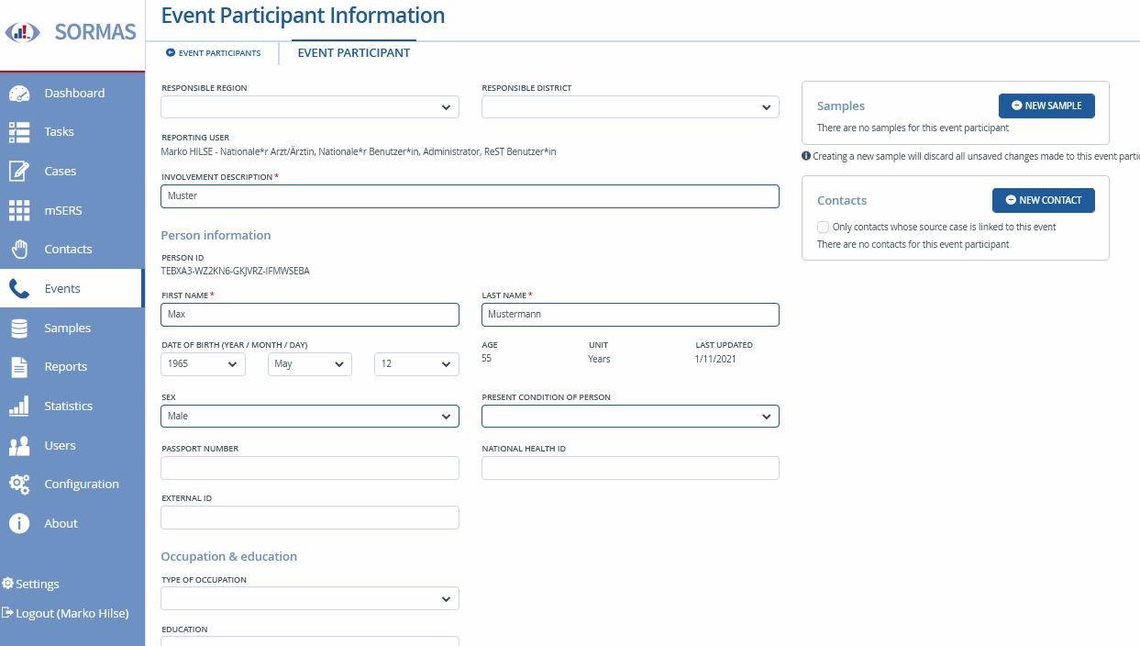
Task: Open the Statistics bar-chart icon
Action: pos(19,406)
